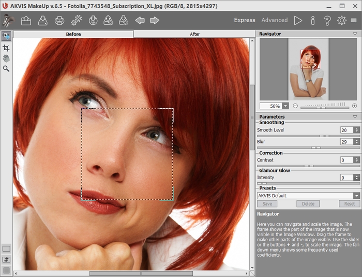
Task: Collapse the Parameters panel
Action: [355, 116]
